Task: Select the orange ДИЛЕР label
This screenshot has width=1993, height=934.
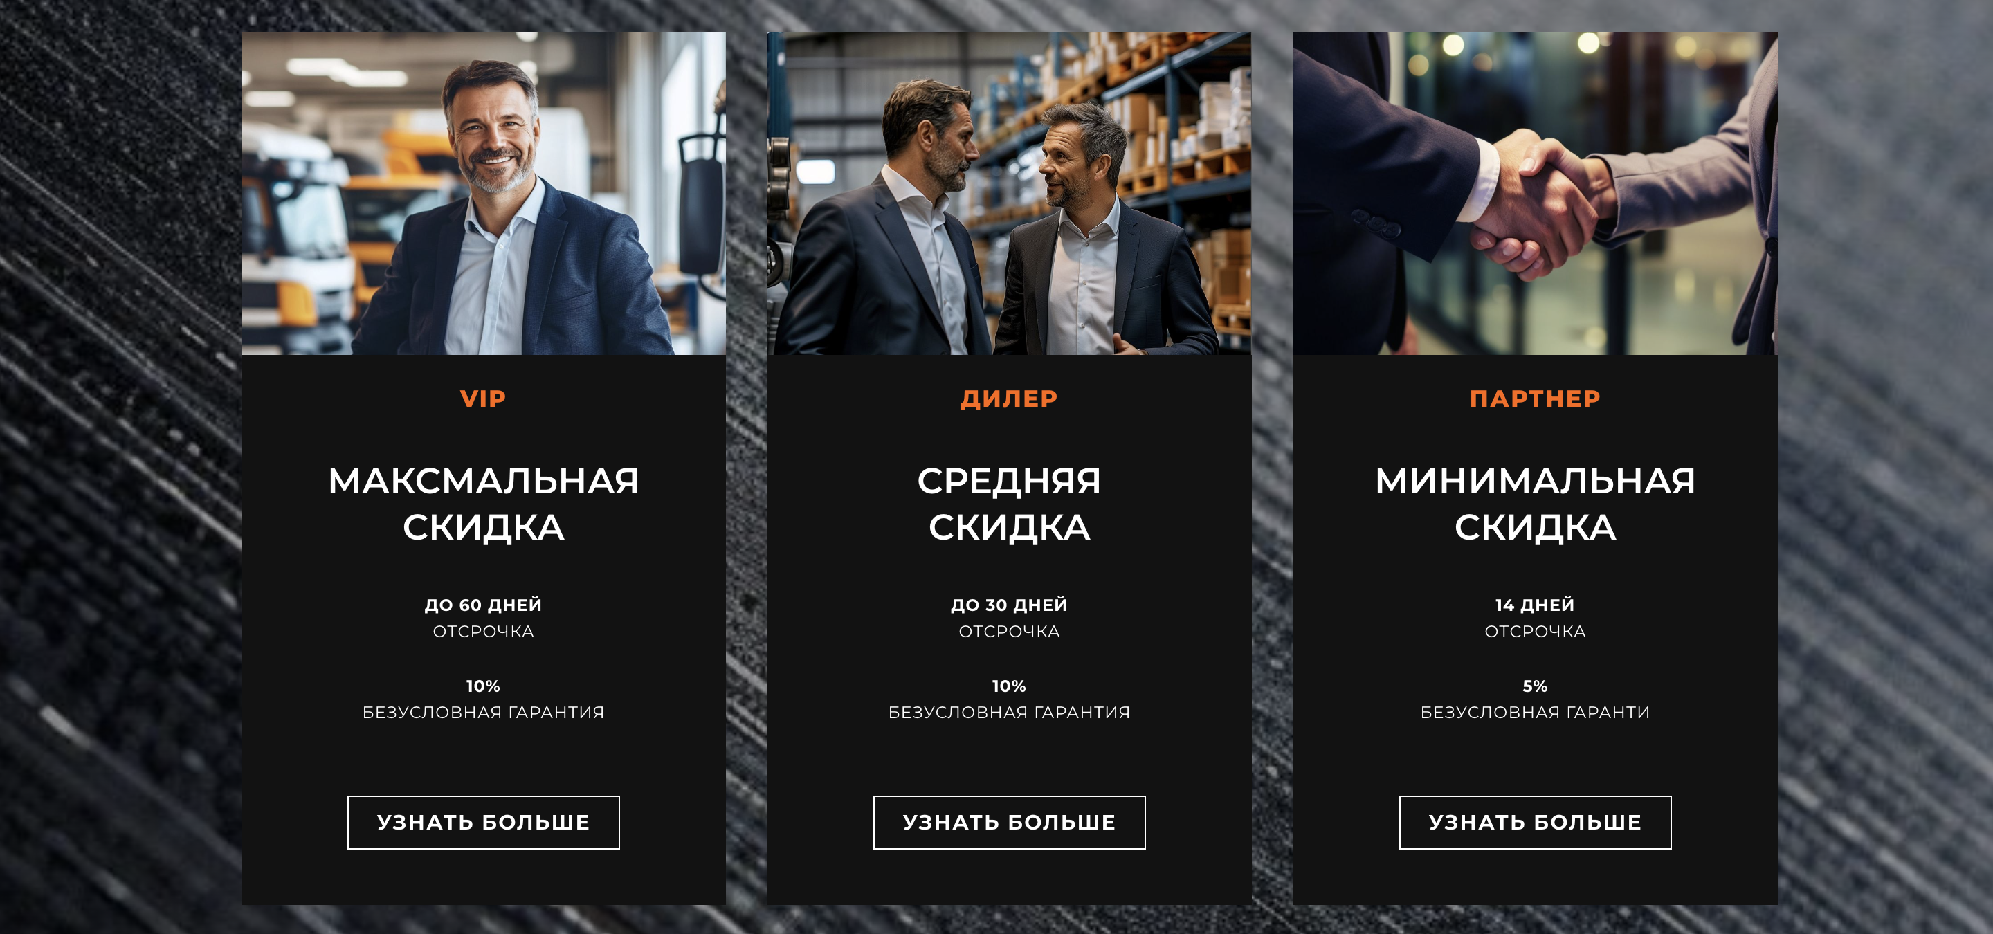Action: (1009, 399)
